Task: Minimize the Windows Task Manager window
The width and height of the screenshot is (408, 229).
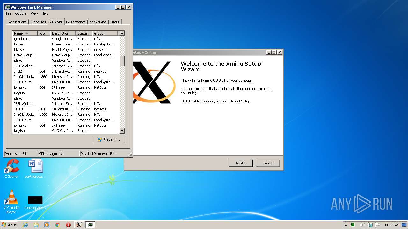Action: tap(118, 7)
